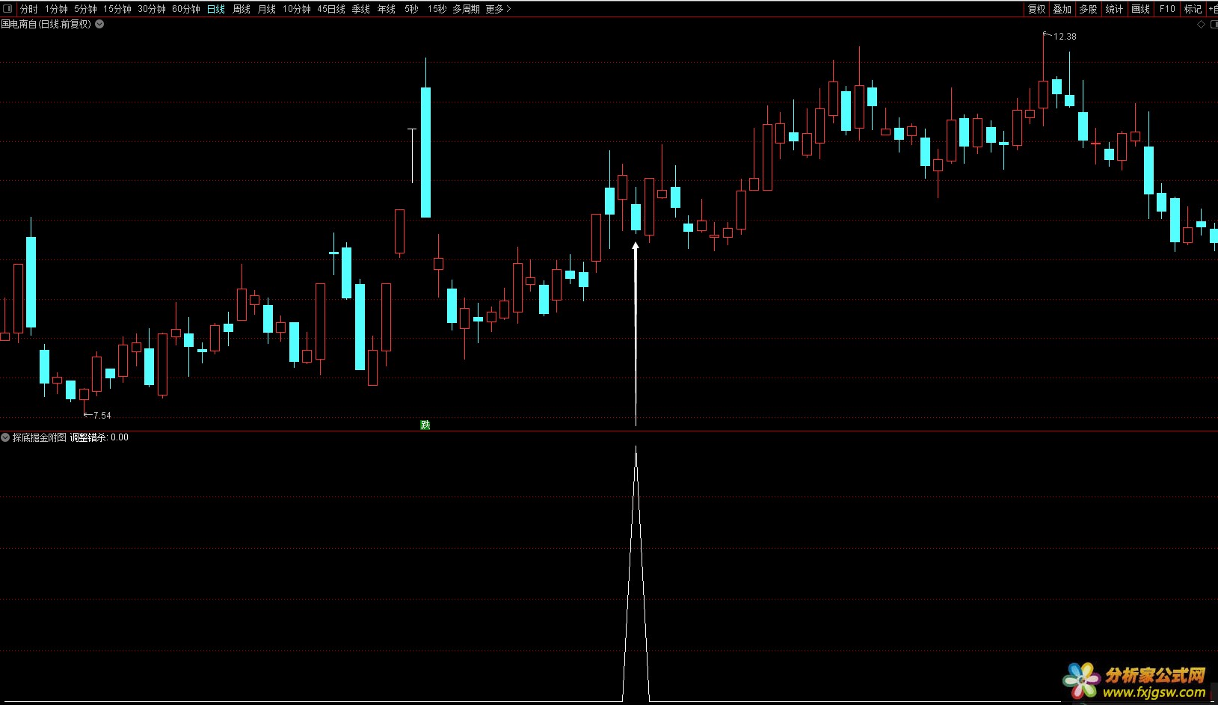Switch to the 月线 monthly tab

(x=267, y=9)
